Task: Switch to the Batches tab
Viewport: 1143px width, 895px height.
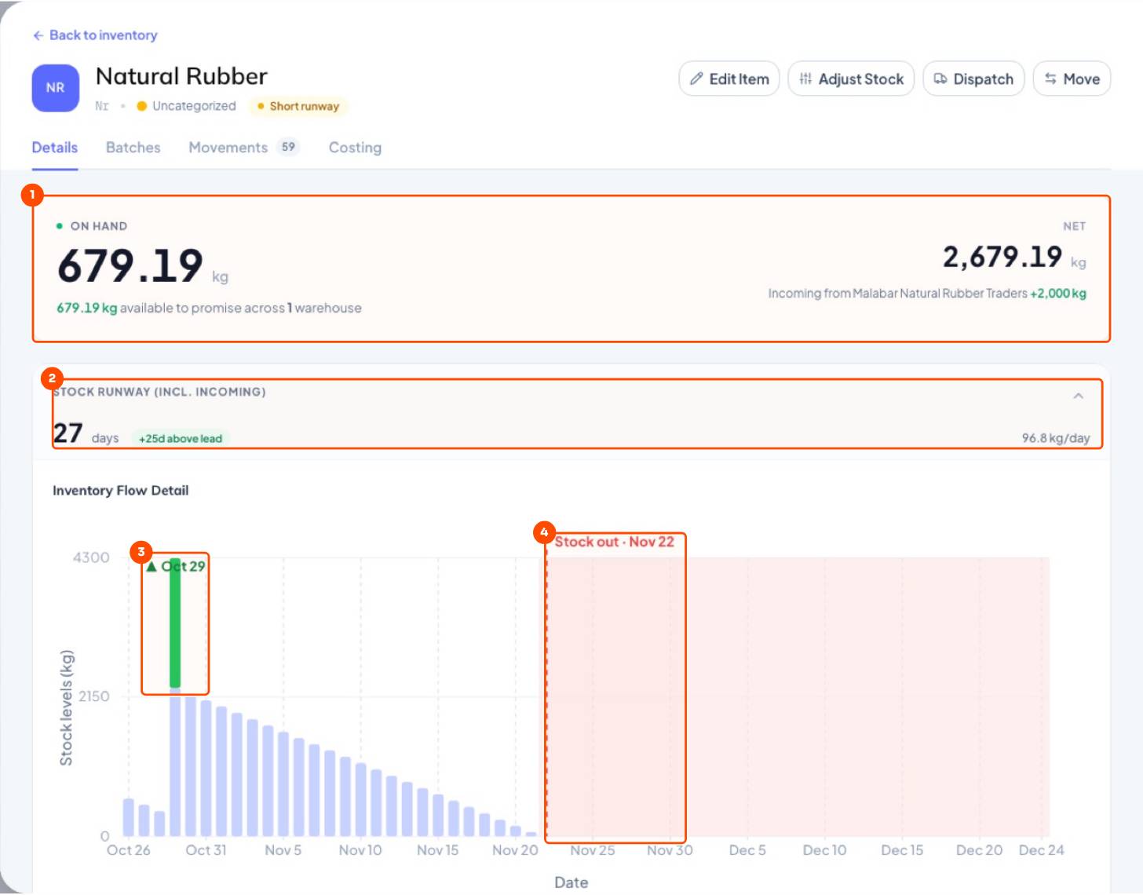Action: pyautogui.click(x=133, y=148)
